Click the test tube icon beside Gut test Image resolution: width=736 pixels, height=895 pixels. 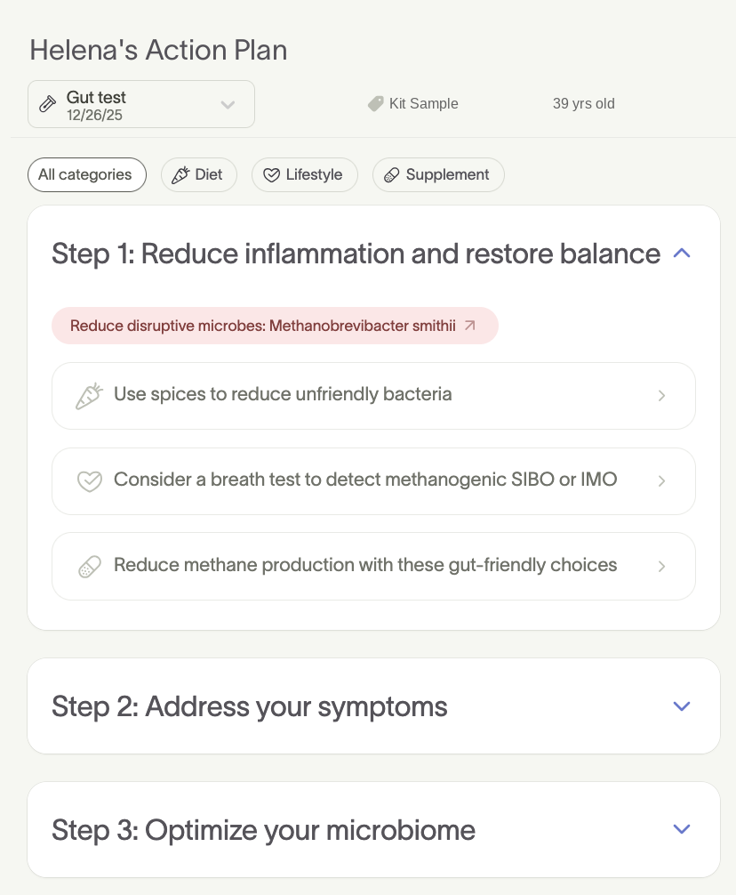[47, 104]
